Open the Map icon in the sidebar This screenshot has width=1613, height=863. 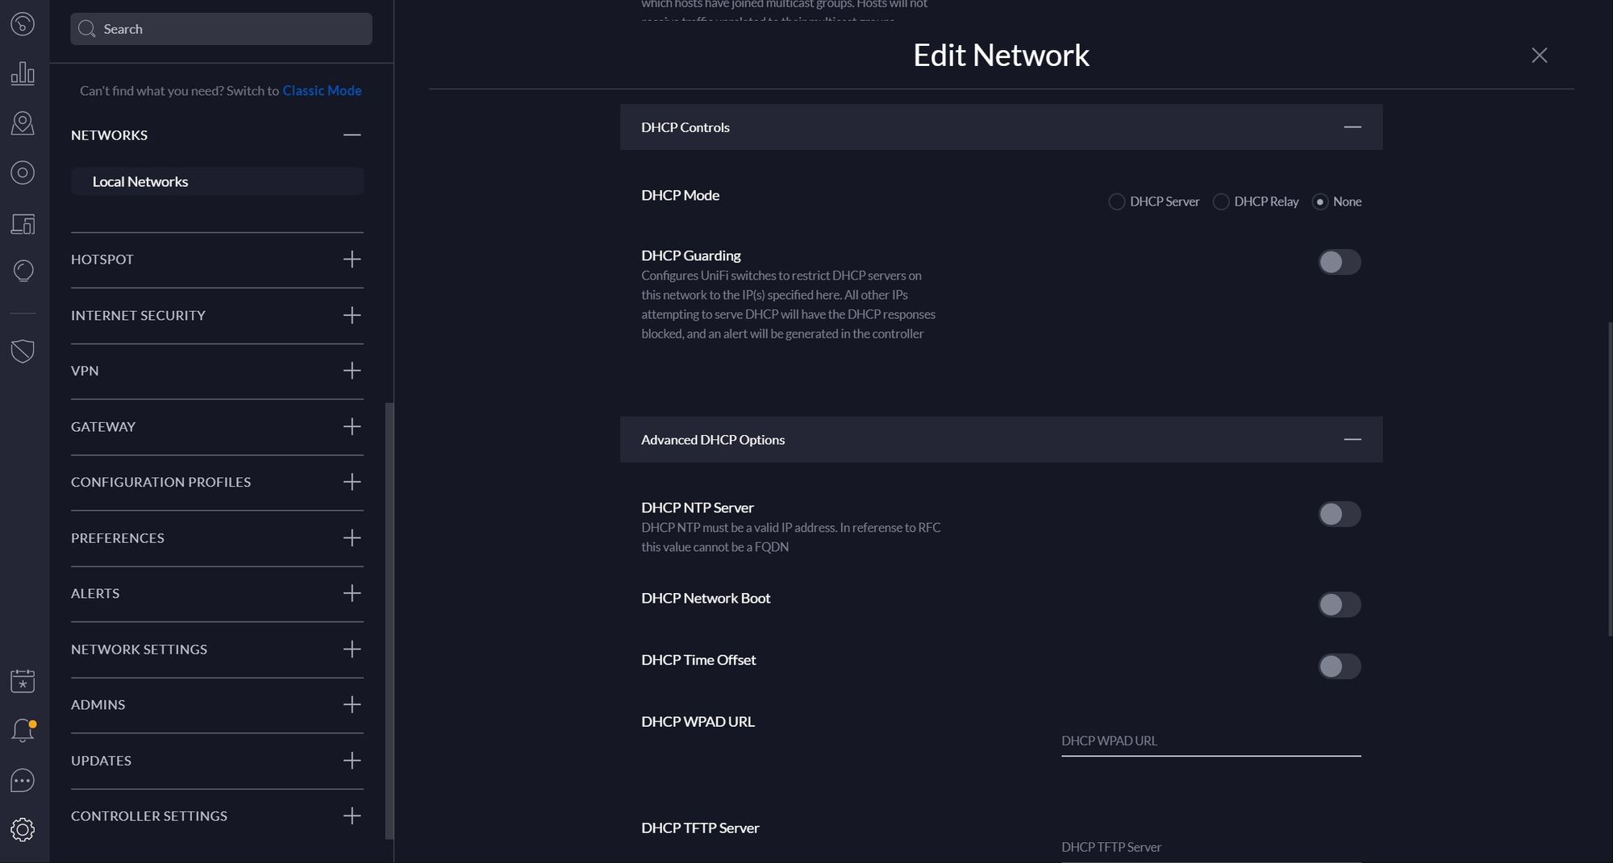click(x=23, y=123)
